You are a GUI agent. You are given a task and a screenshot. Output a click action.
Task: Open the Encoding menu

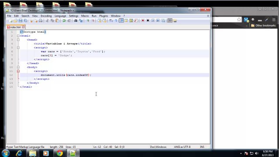[46, 16]
